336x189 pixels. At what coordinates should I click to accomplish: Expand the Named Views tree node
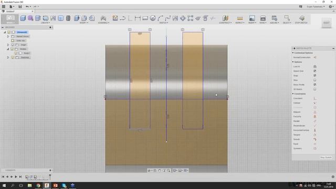click(x=8, y=36)
